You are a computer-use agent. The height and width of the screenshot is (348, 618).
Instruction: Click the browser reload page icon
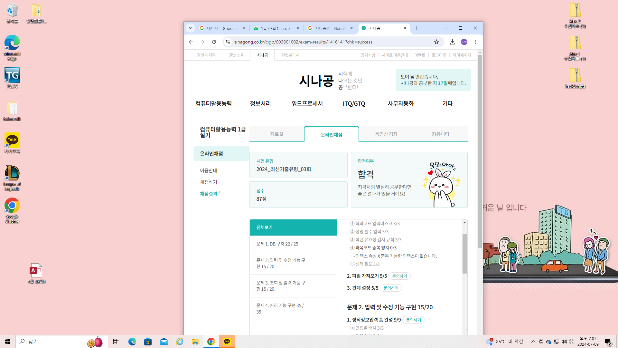[214, 42]
